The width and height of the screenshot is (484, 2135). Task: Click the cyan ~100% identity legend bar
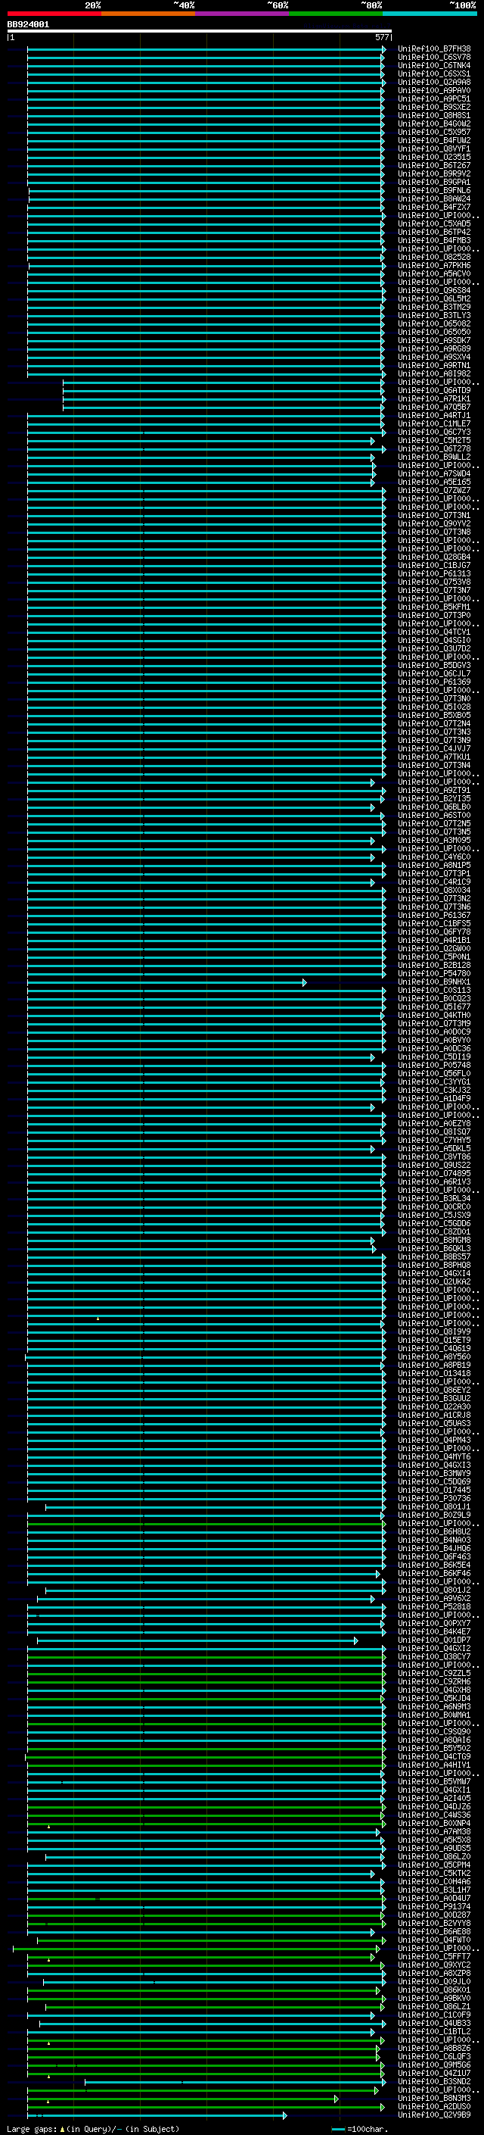(x=430, y=14)
